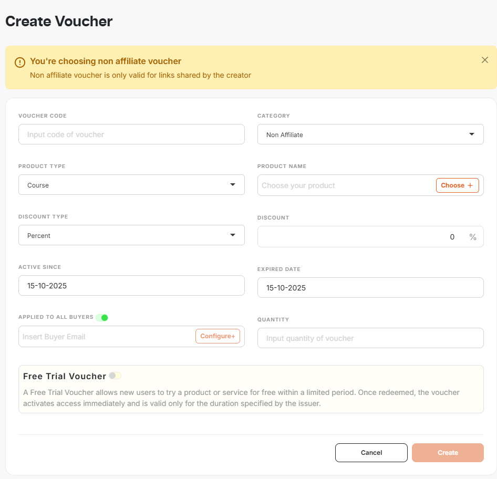
Task: Click the percent symbol in Discount field
Action: (x=473, y=237)
